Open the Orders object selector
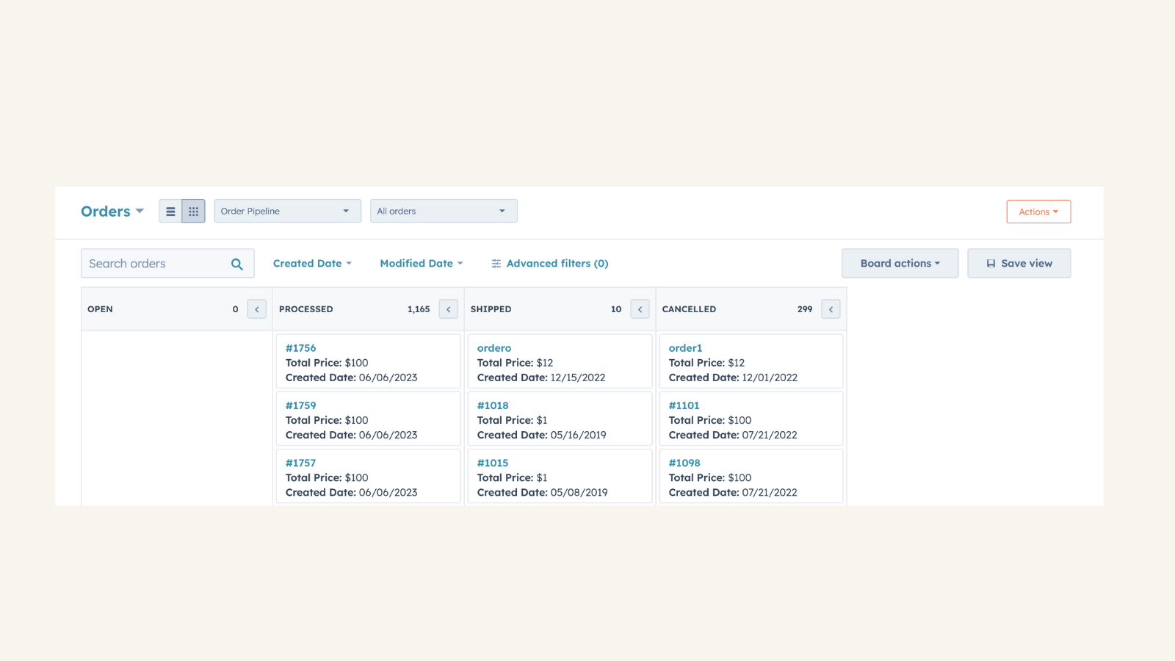1175x661 pixels. (112, 211)
